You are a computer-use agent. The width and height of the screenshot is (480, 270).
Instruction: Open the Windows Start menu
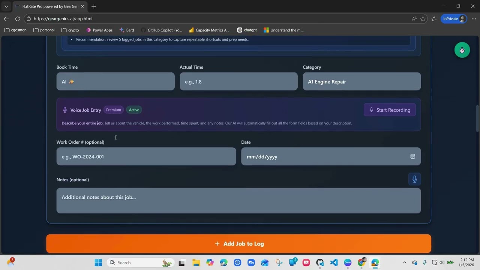[98, 262]
